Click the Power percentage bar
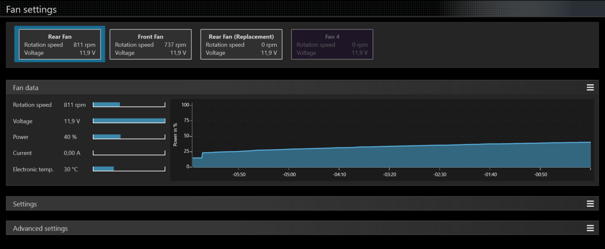The height and width of the screenshot is (249, 605). pyautogui.click(x=129, y=137)
